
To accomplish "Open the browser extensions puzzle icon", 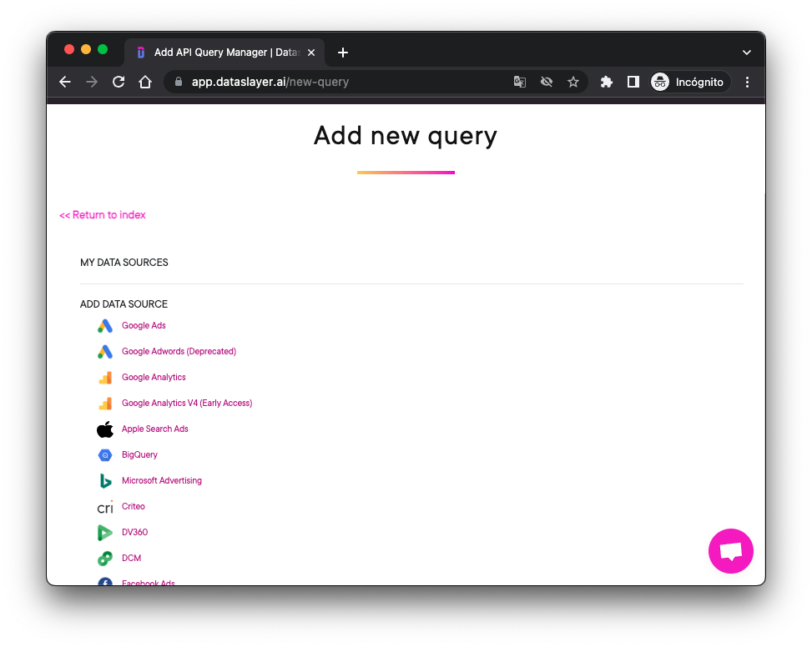I will 606,82.
